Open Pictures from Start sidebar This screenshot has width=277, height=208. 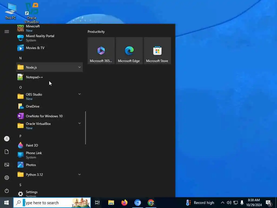(x=7, y=165)
